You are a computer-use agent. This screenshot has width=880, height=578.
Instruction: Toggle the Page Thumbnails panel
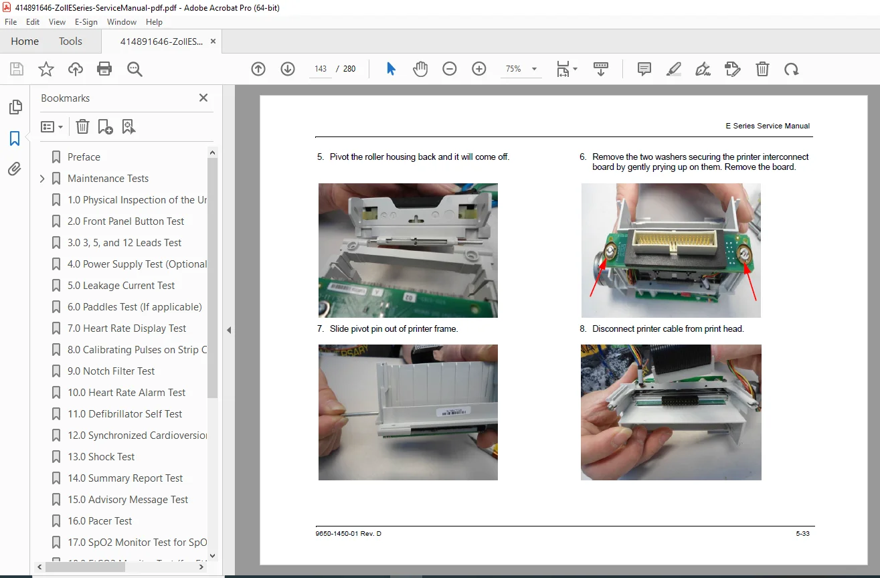pos(15,107)
